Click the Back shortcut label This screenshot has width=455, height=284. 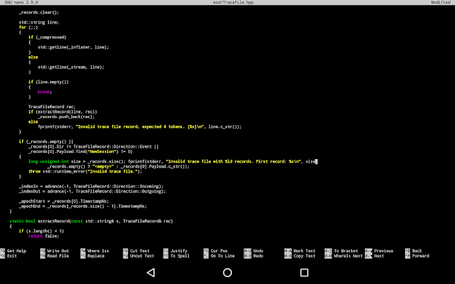coord(417,251)
